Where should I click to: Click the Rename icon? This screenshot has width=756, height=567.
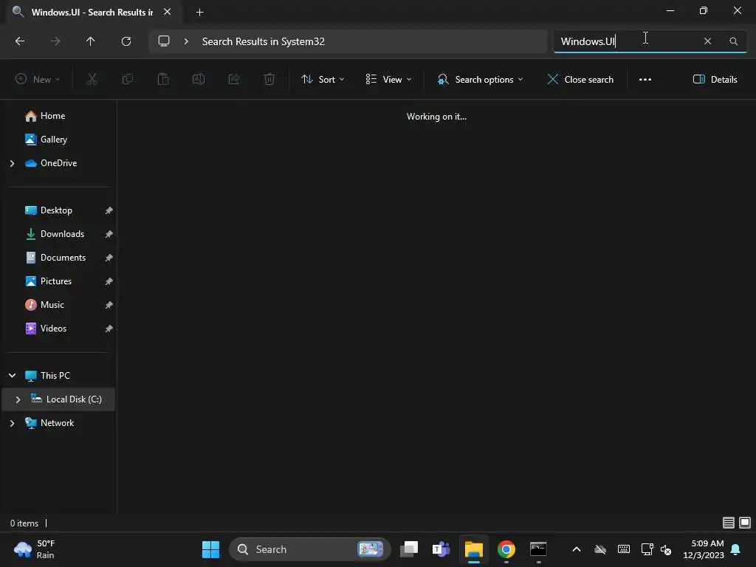tap(199, 80)
